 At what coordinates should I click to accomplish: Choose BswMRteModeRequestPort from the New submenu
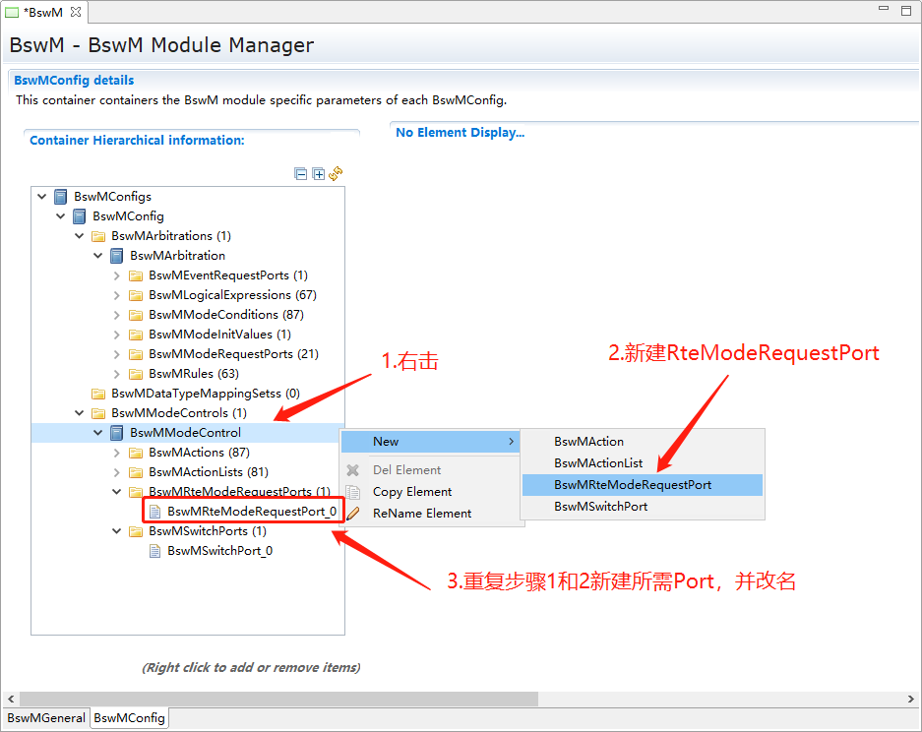632,485
